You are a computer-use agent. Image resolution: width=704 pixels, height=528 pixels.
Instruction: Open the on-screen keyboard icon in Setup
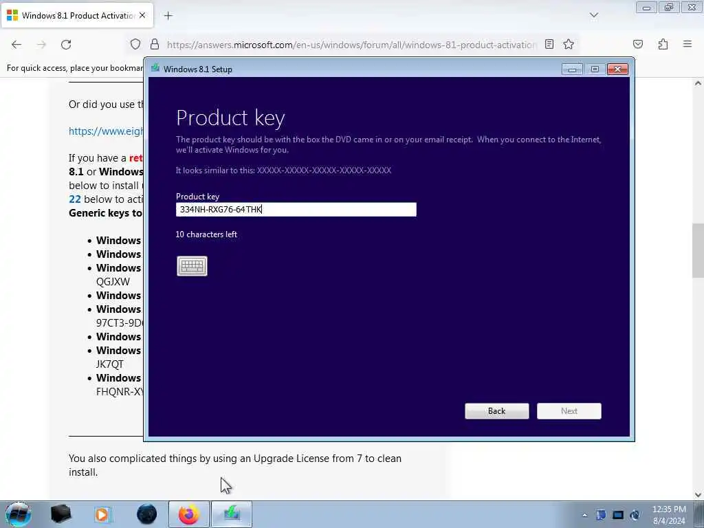pos(192,266)
